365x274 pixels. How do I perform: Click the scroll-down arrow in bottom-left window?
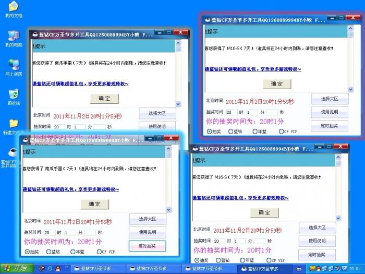pyautogui.click(x=168, y=210)
